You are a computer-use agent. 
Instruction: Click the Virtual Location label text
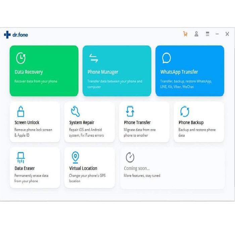(x=83, y=168)
